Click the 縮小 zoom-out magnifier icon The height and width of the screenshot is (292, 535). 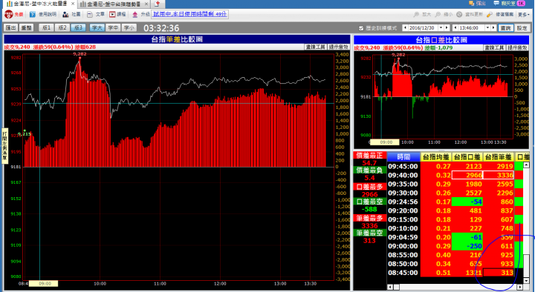pyautogui.click(x=438, y=15)
